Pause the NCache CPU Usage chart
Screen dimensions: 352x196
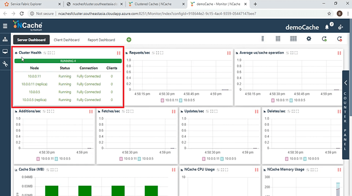pyautogui.click(x=257, y=170)
